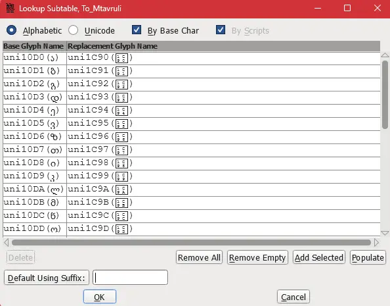Select the Alphabetic radio button

[x=11, y=30]
